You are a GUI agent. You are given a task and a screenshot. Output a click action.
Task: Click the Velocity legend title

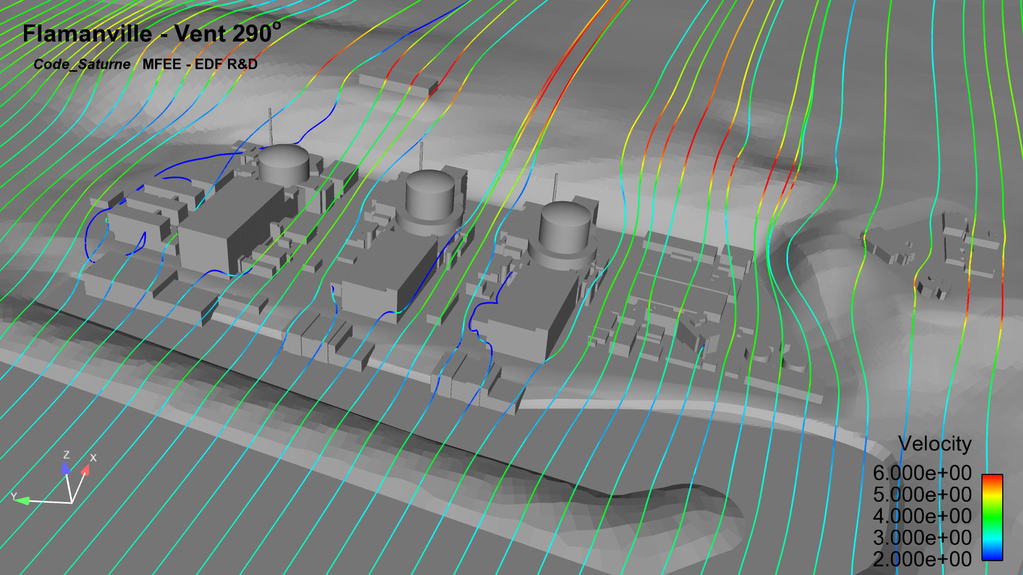[x=935, y=443]
